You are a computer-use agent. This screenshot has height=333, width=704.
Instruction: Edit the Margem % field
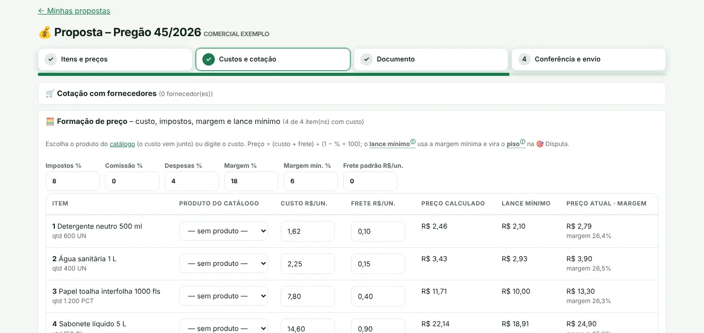click(x=251, y=181)
